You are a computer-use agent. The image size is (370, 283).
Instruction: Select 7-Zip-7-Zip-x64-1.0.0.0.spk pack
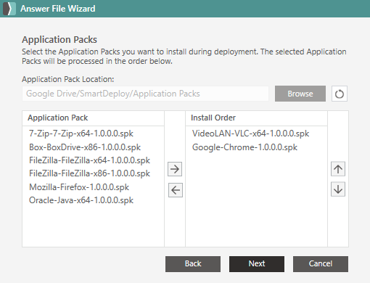[x=81, y=134]
